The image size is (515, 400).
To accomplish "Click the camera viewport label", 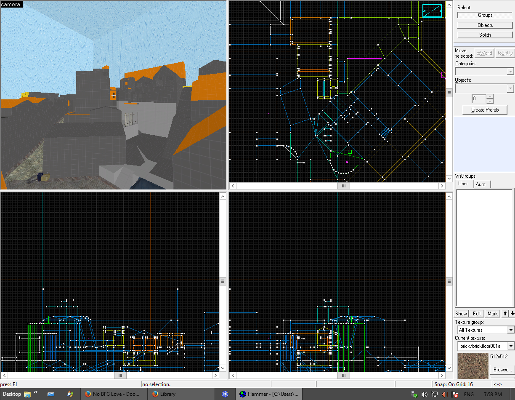I will pyautogui.click(x=11, y=4).
